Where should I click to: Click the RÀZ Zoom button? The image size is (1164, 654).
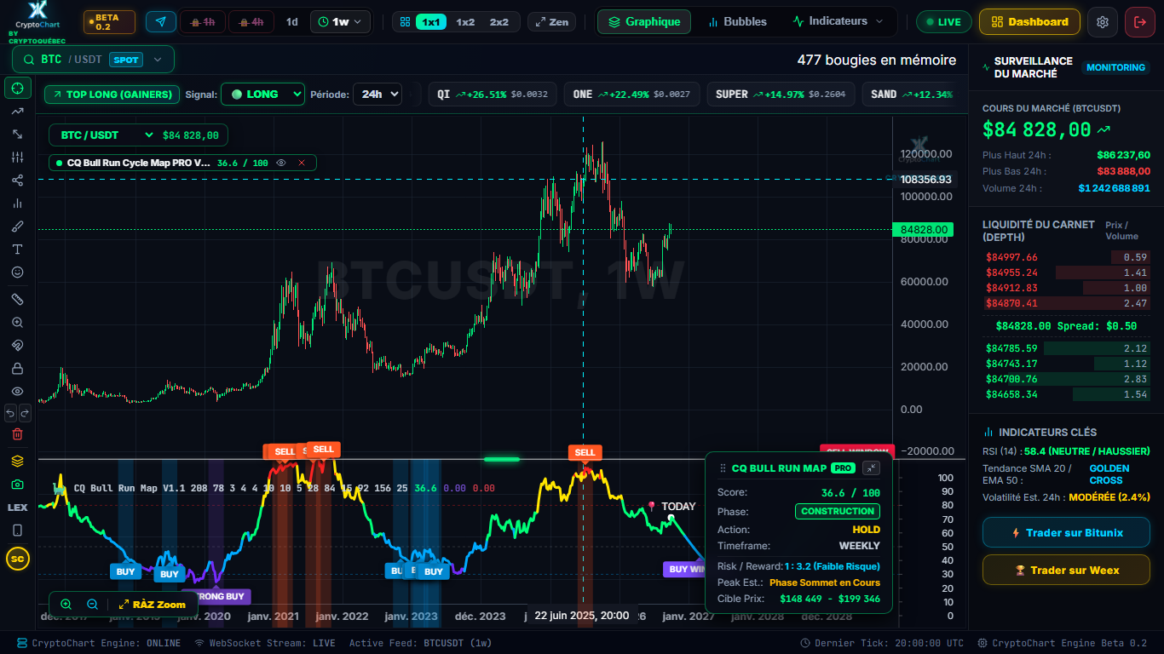[152, 604]
